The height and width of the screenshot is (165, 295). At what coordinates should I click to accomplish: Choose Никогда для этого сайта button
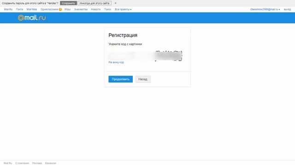click(x=94, y=3)
